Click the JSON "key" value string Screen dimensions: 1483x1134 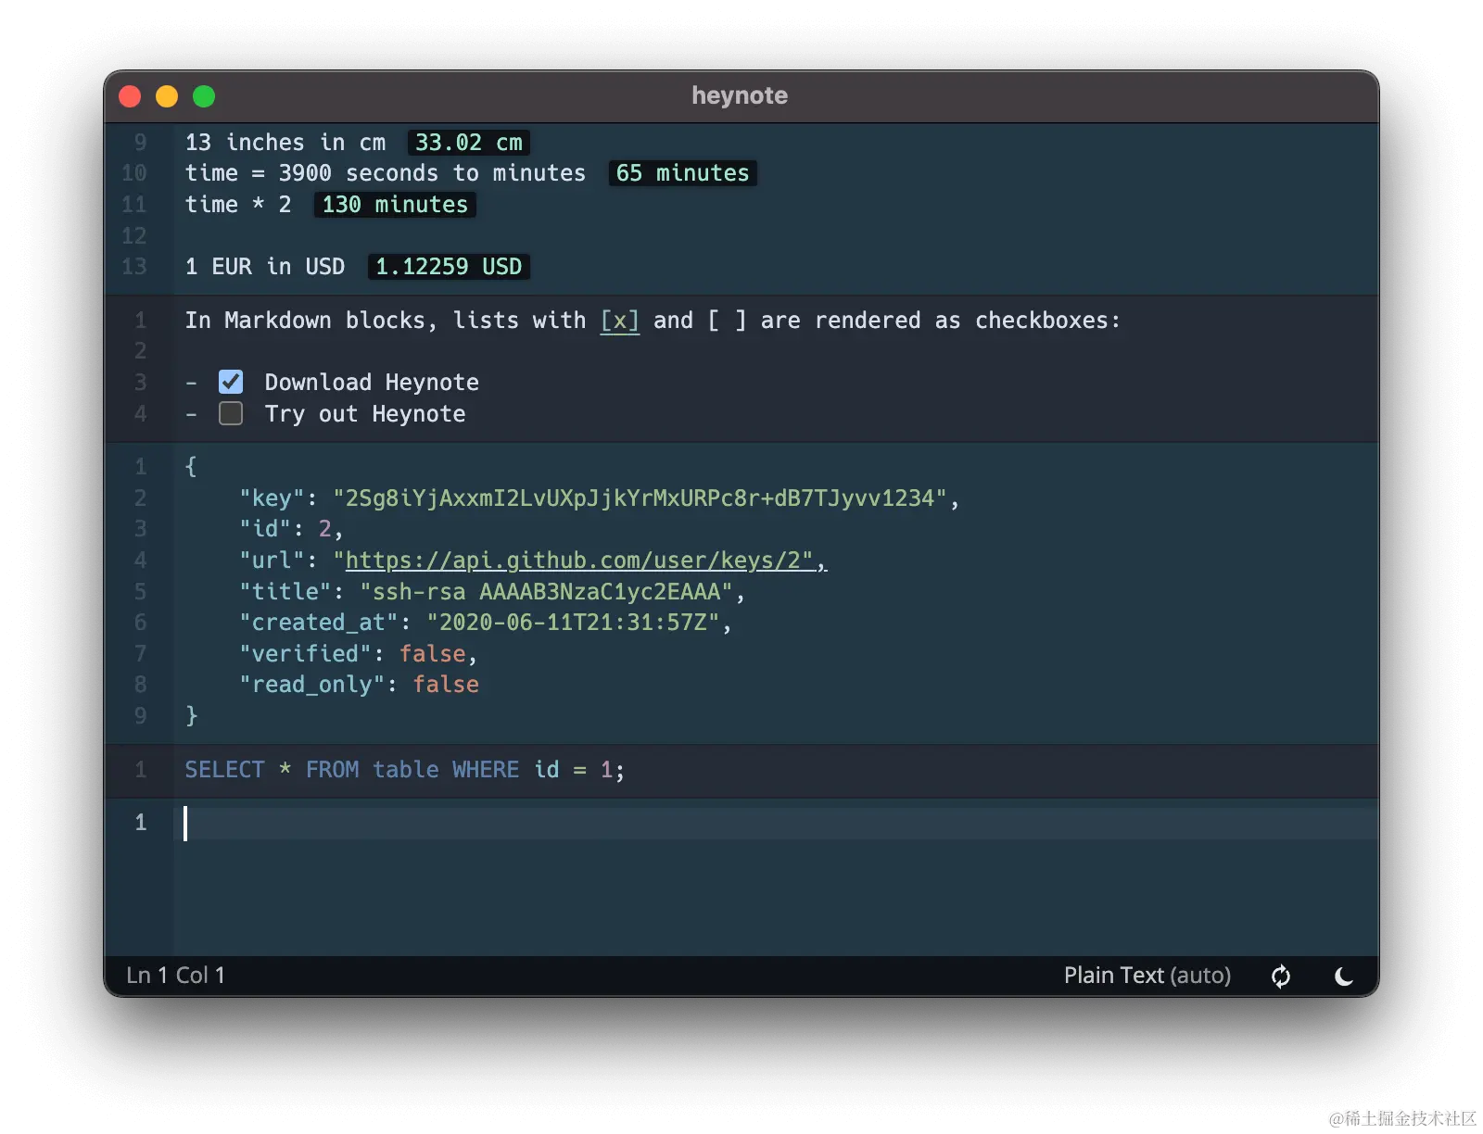pyautogui.click(x=640, y=498)
